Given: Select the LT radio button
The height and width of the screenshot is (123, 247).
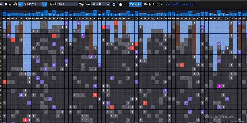Looking at the screenshot, I should [114, 4].
